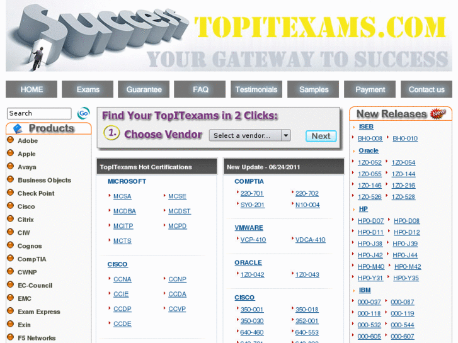Click the orange bullet beside CompTIA
Image resolution: width=458 pixels, height=343 pixels.
click(x=11, y=258)
